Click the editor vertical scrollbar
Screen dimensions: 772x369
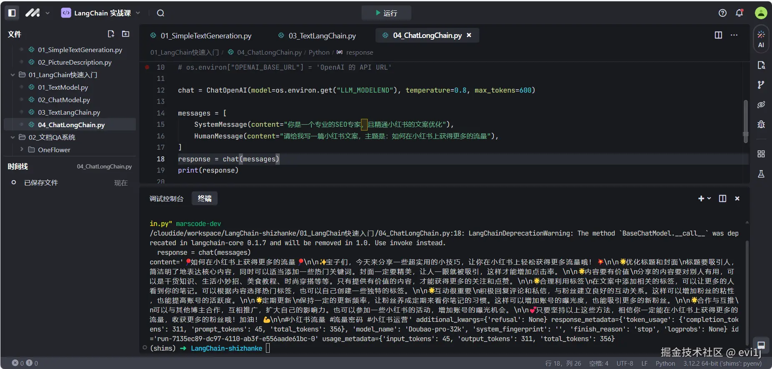point(745,121)
